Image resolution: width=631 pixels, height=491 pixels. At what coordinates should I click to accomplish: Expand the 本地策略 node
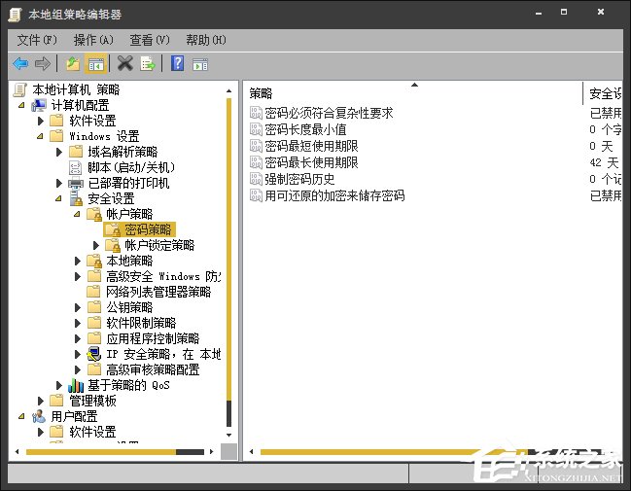78,261
